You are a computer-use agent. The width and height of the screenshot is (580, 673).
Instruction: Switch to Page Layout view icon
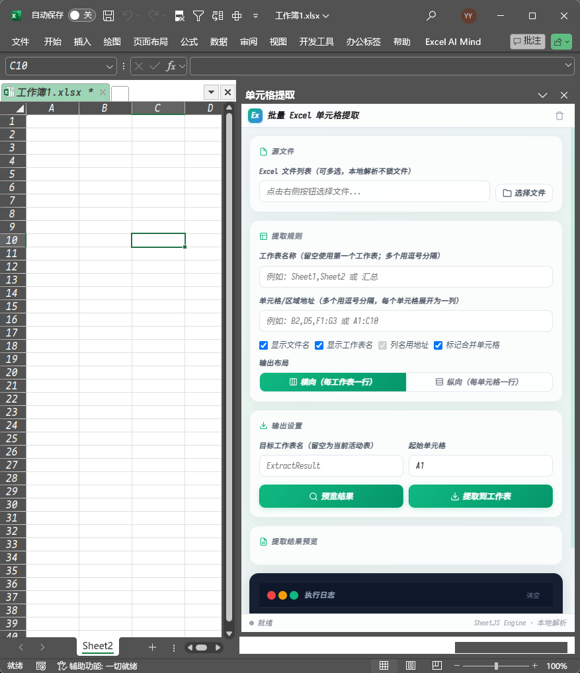pos(411,665)
